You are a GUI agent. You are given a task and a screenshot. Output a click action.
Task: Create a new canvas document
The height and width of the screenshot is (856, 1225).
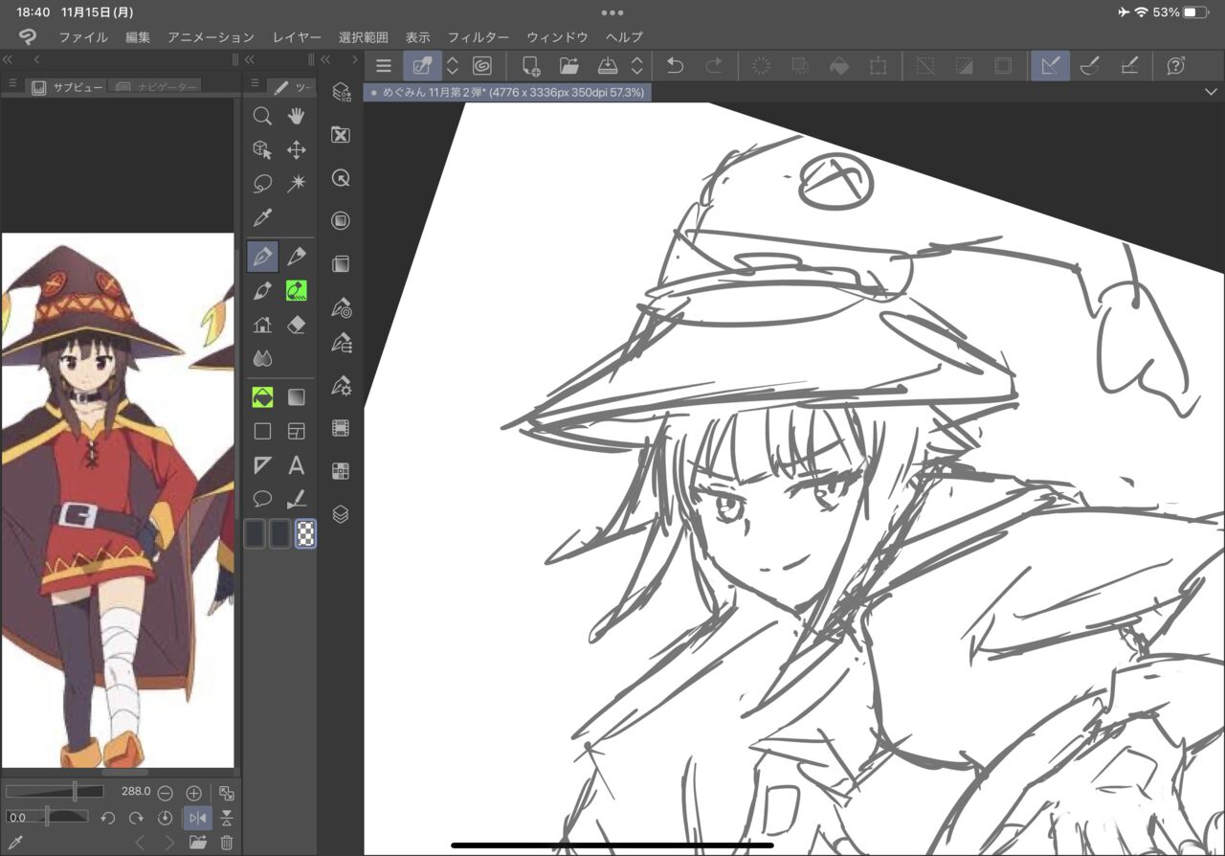[x=530, y=66]
